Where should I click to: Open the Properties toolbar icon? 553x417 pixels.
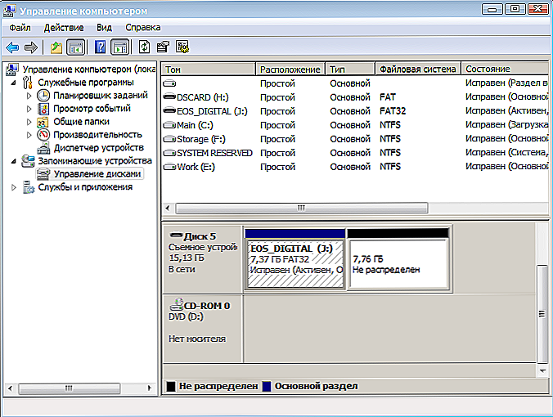click(163, 47)
